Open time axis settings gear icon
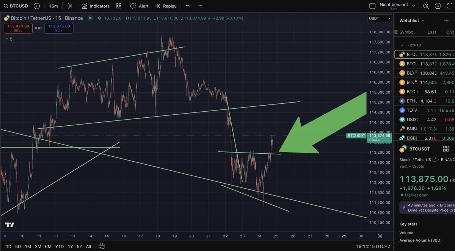Viewport: 455px width, 251px height. [380, 235]
